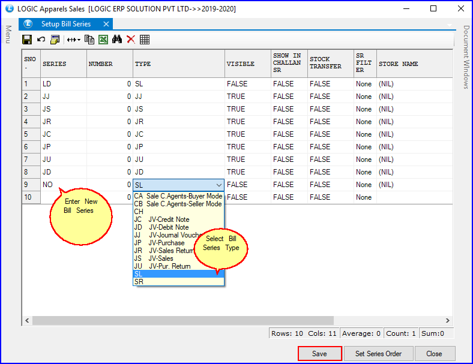
Task: Toggle VISIBLE value TRUE in JU row
Action: [248, 160]
